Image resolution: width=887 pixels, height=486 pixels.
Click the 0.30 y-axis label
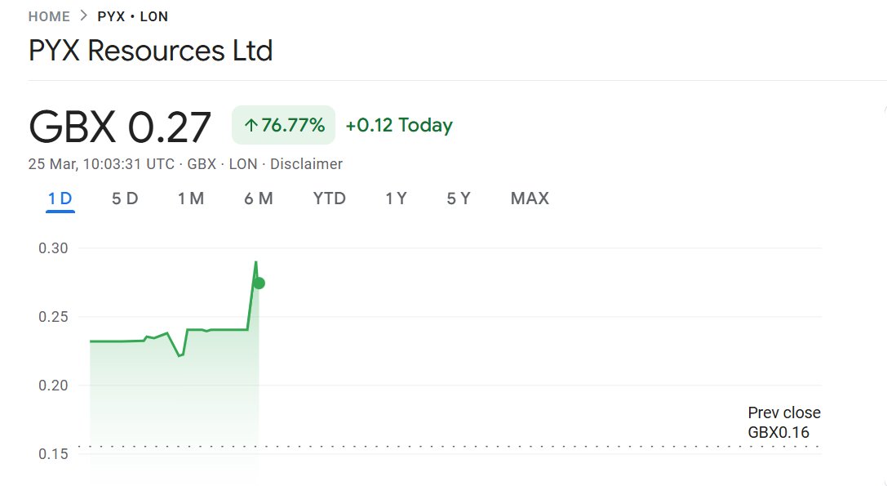(x=53, y=248)
